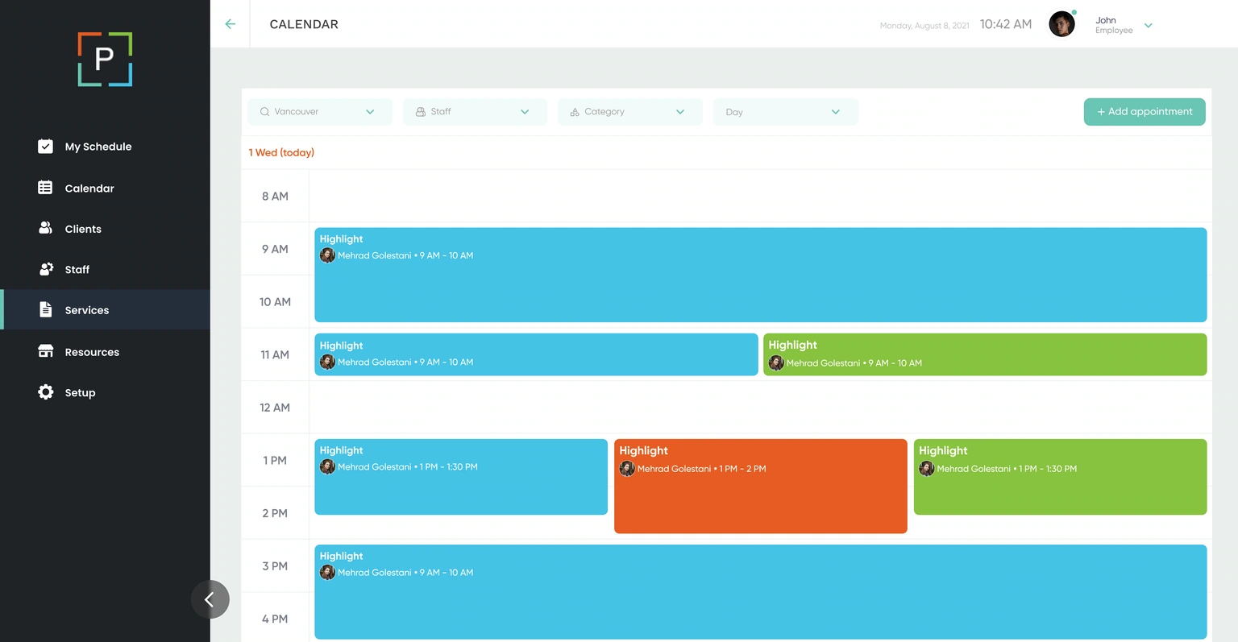Click the "2 PM" time label
The image size is (1238, 642).
click(275, 513)
